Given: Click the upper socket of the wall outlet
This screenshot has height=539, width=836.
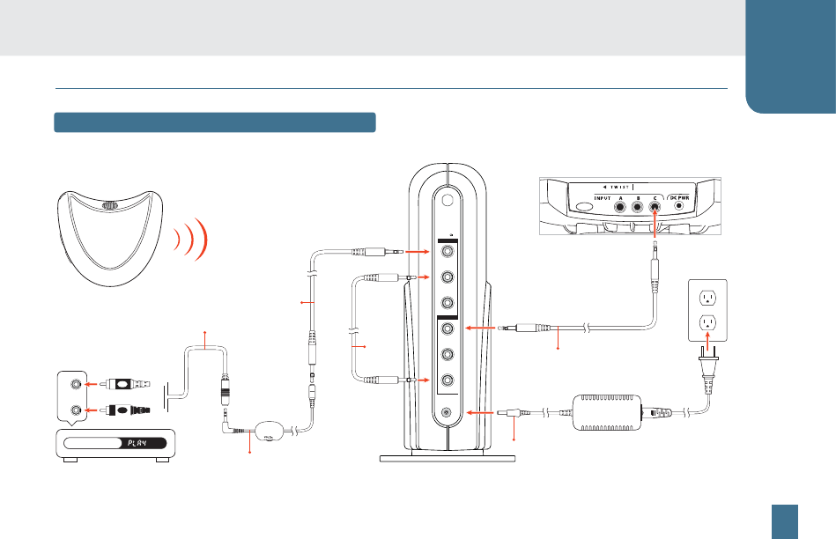Looking at the screenshot, I should tap(707, 298).
